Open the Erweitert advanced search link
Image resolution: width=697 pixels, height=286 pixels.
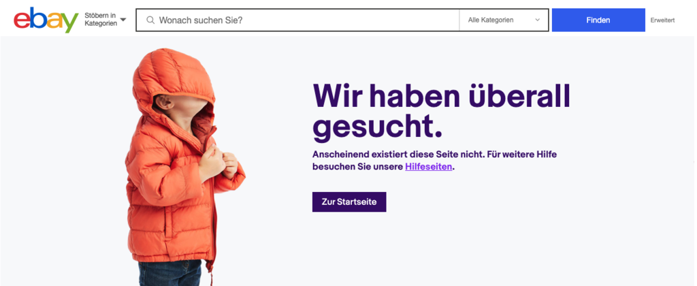[x=662, y=20]
